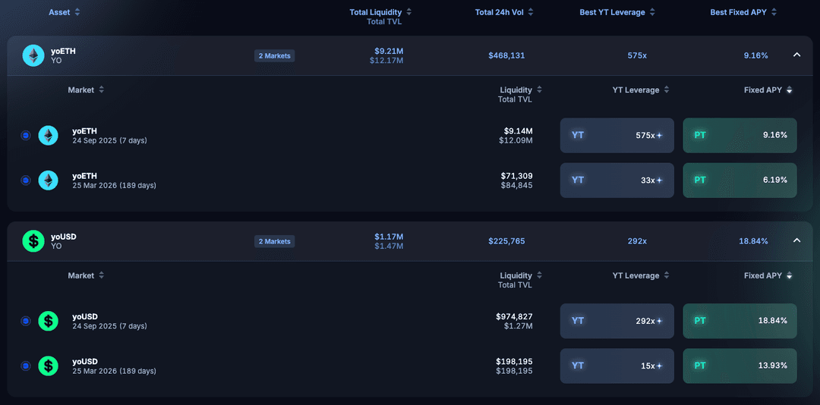Screen dimensions: 820x405
Task: Select radio for yoETH 24 Sep 2025 market
Action: pos(25,136)
